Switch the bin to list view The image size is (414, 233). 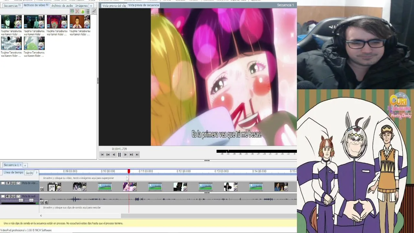click(x=87, y=11)
